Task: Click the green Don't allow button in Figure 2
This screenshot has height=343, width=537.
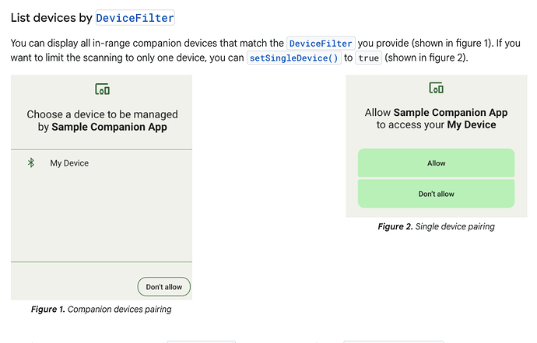Action: [x=436, y=194]
